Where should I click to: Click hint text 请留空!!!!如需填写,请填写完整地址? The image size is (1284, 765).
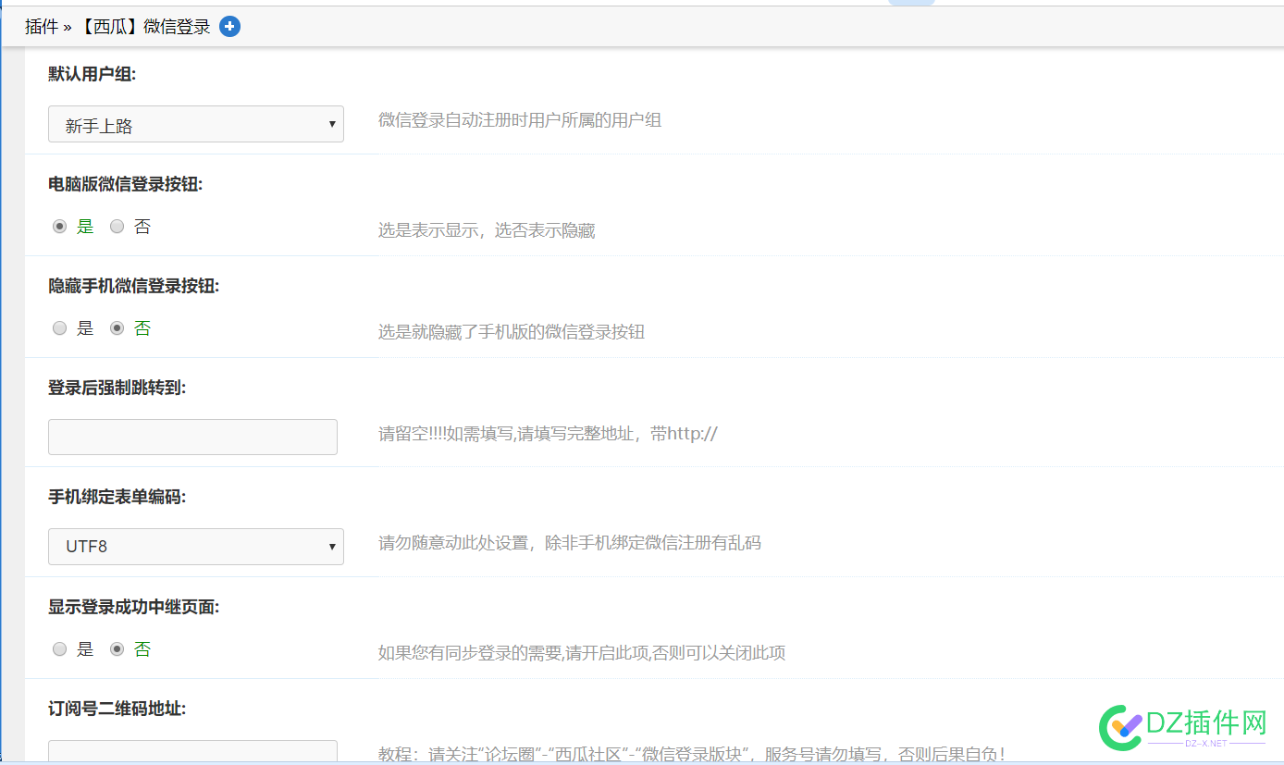point(507,433)
